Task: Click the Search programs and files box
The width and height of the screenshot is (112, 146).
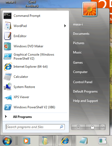Action: (35, 127)
